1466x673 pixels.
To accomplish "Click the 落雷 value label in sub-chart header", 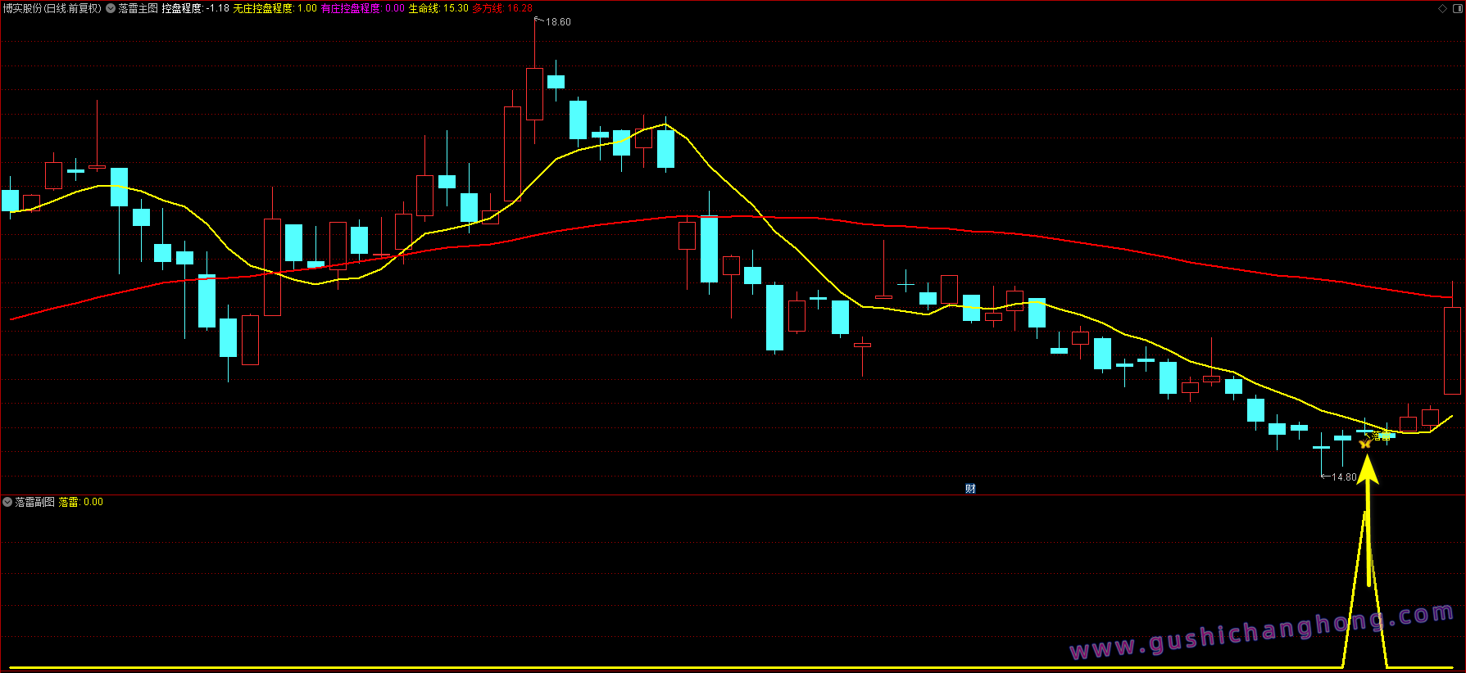I will (80, 502).
